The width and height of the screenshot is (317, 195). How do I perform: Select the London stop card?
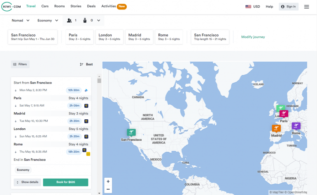pos(110,37)
